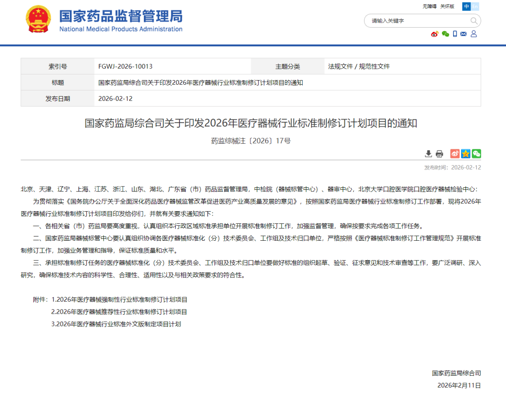Click the addressee line starting 北京、天津
This screenshot has width=506, height=399.
[x=249, y=189]
